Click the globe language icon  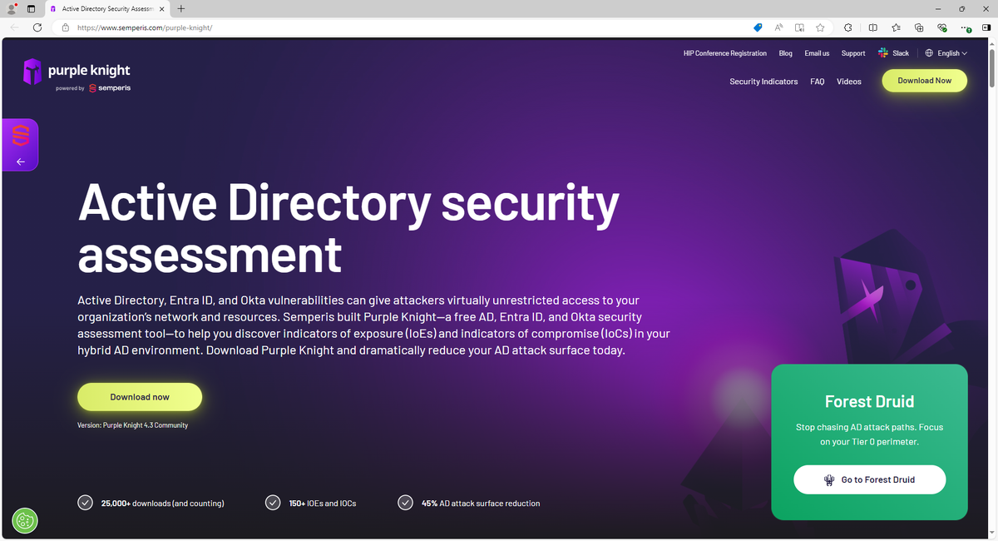(929, 53)
